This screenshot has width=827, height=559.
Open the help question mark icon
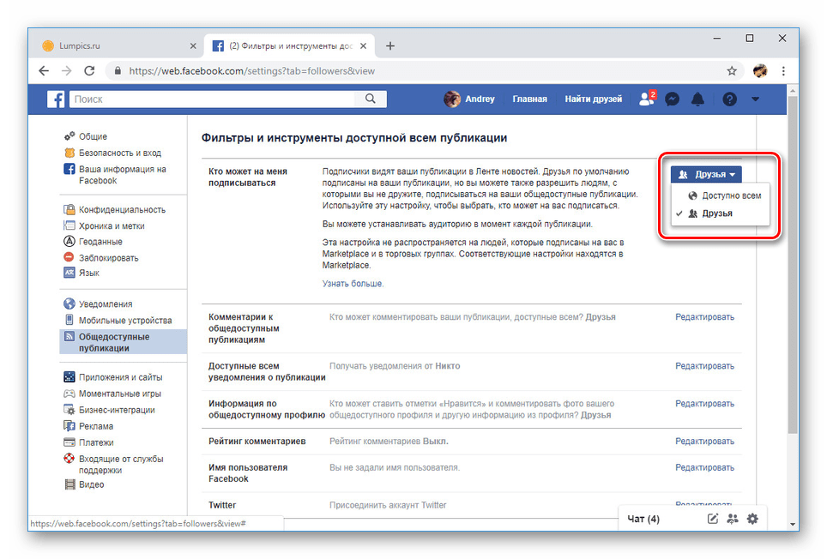[728, 99]
